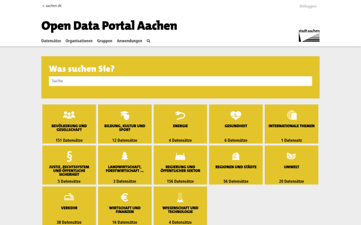Click the leaf icon for Umwelt
The width and height of the screenshot is (361, 225).
[x=291, y=156]
